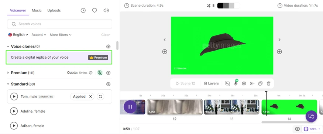This screenshot has width=323, height=134.
Task: Open the Layers button
Action: pyautogui.click(x=211, y=83)
